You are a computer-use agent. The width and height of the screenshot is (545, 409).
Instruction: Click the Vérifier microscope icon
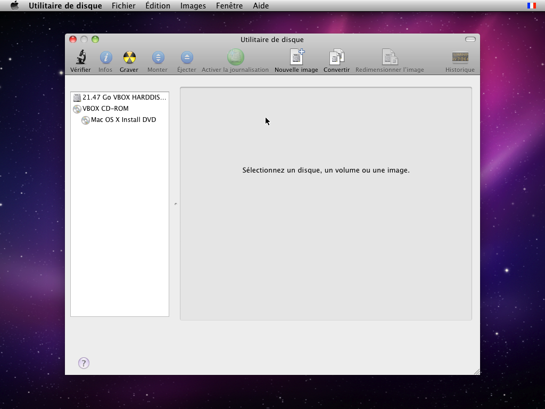point(80,58)
